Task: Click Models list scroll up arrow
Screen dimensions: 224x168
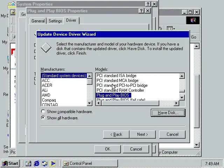Action: pos(182,76)
